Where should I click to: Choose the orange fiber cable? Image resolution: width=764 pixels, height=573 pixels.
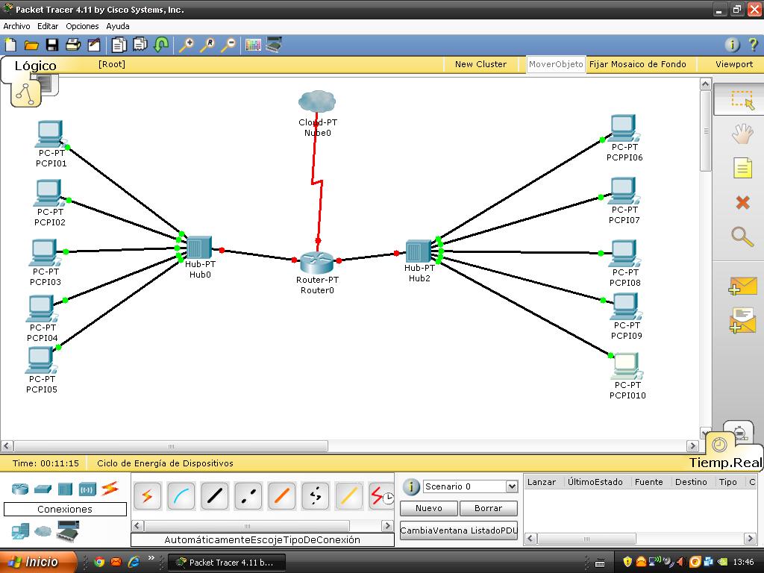click(x=281, y=496)
